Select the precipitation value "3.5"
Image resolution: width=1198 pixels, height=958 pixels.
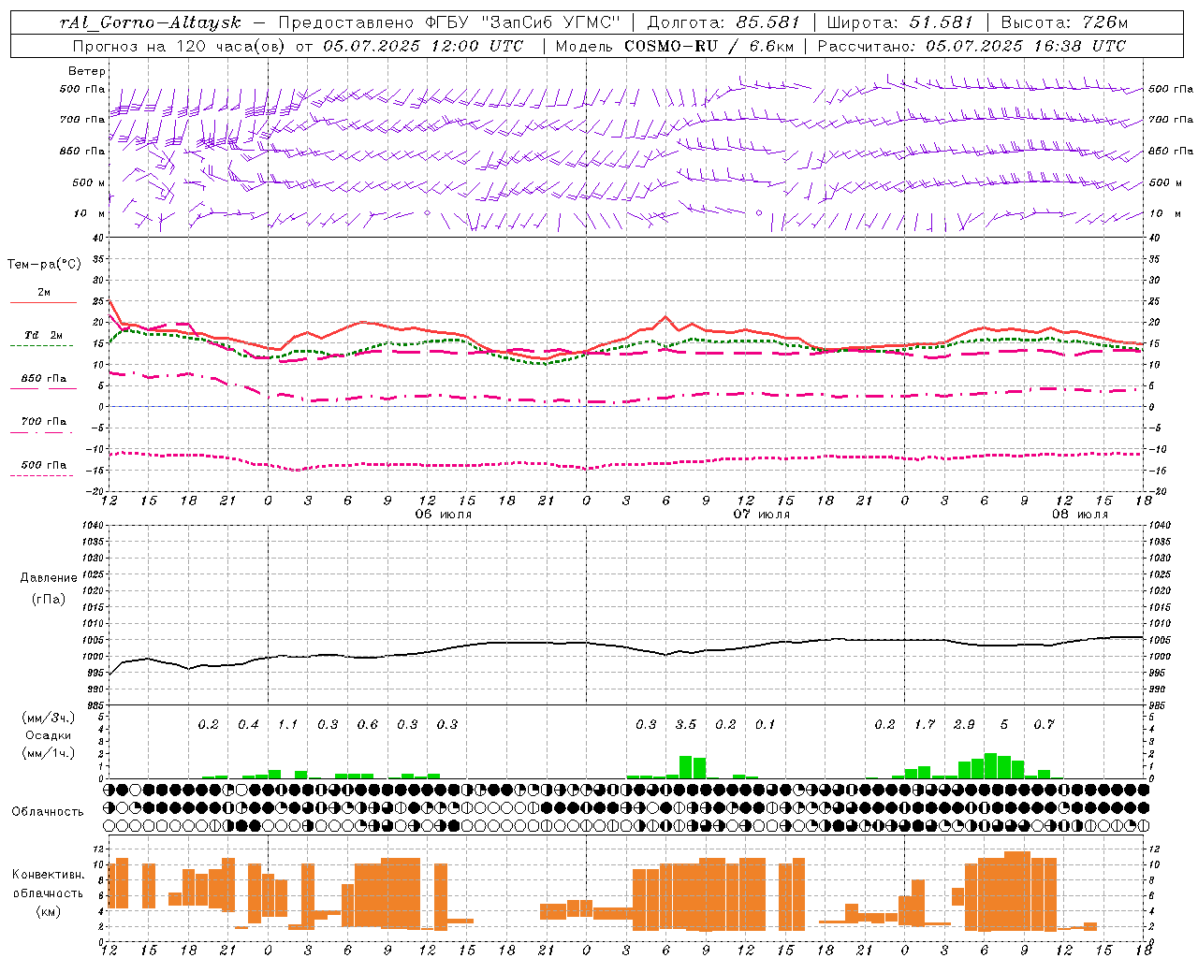(x=686, y=724)
